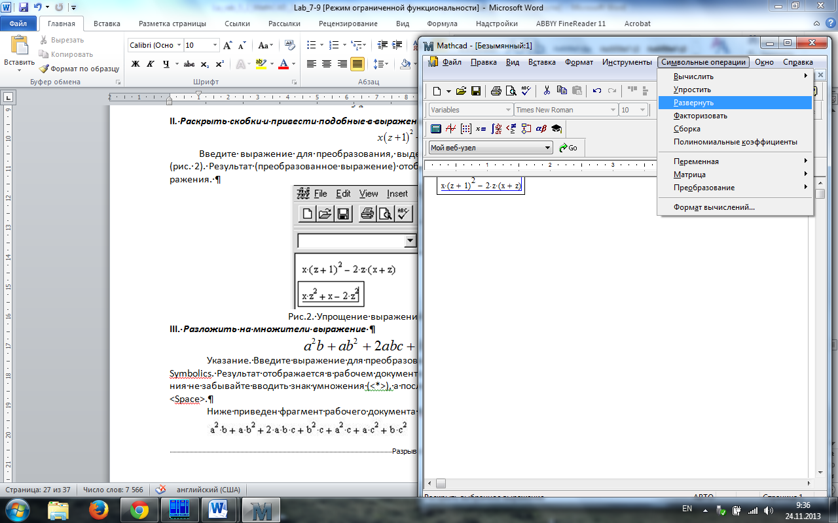838x523 pixels.
Task: Choose Факторизовать in the menu
Action: 735,116
